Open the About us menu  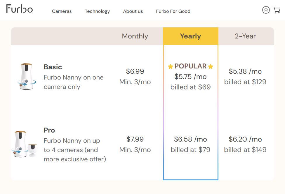(x=133, y=11)
